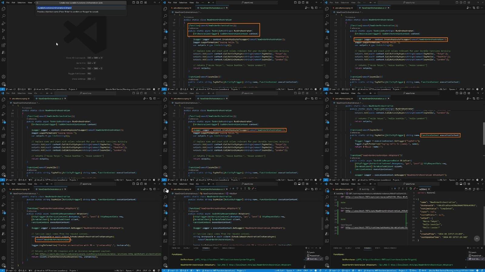
Task: Select the pwsh terminal in the bottom-right panel
Action: coord(474,252)
